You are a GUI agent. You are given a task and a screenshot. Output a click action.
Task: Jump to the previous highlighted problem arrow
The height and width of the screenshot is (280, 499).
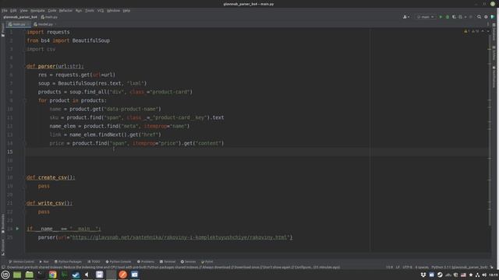[483, 31]
